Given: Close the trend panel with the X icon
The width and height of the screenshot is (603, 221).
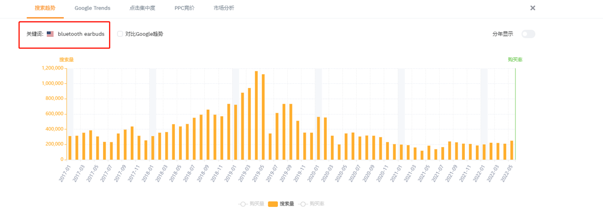Looking at the screenshot, I should point(533,8).
